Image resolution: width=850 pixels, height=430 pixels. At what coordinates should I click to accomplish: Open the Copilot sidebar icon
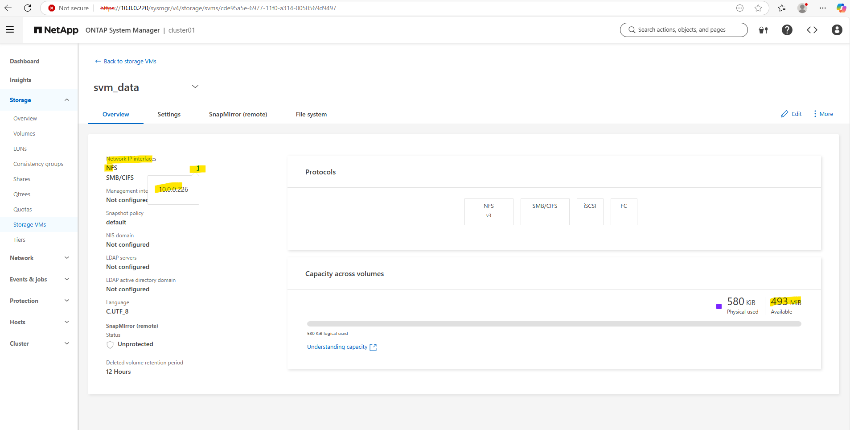(841, 8)
